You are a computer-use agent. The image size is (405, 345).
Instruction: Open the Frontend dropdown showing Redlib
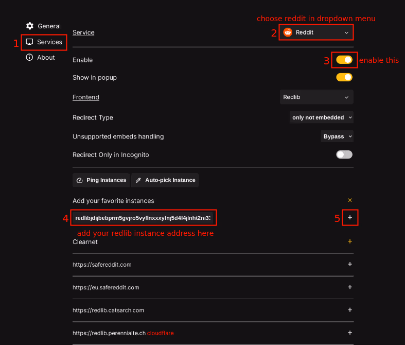(316, 97)
